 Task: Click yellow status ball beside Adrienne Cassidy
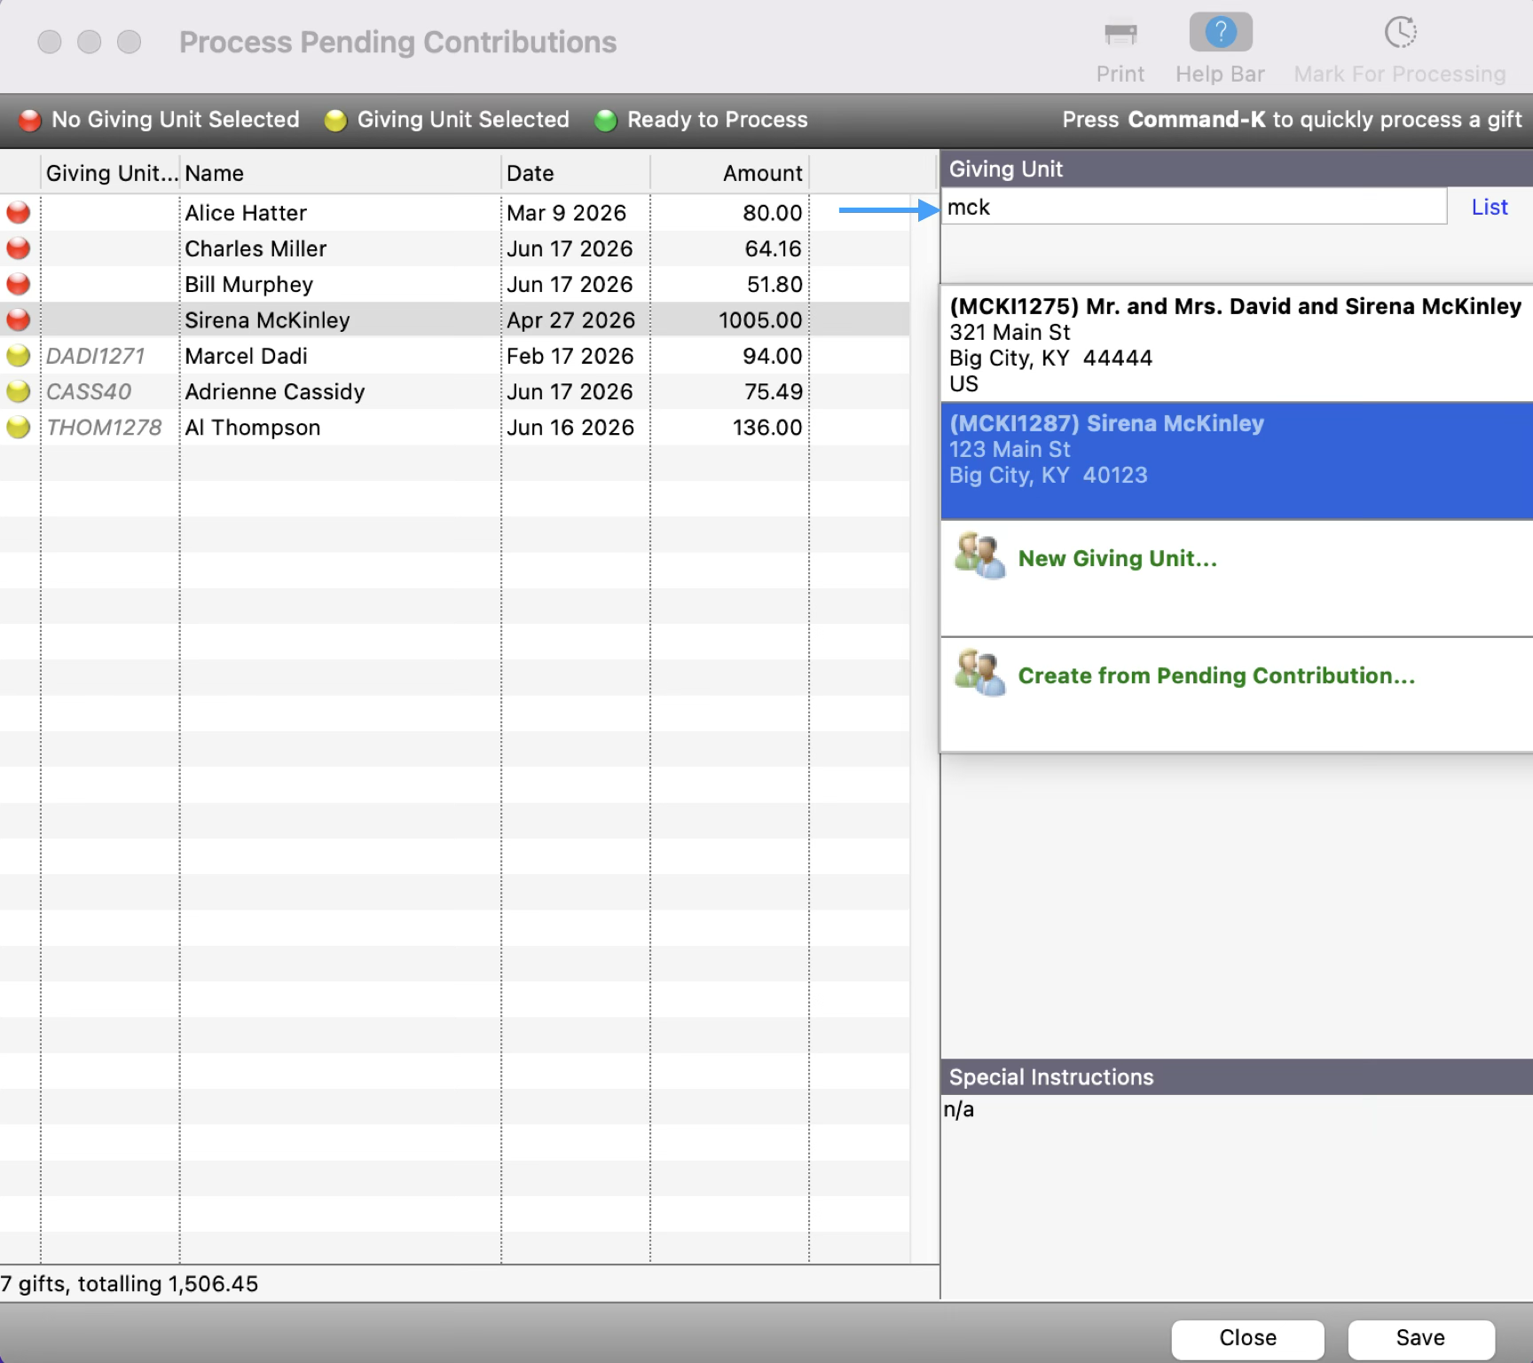pos(18,391)
